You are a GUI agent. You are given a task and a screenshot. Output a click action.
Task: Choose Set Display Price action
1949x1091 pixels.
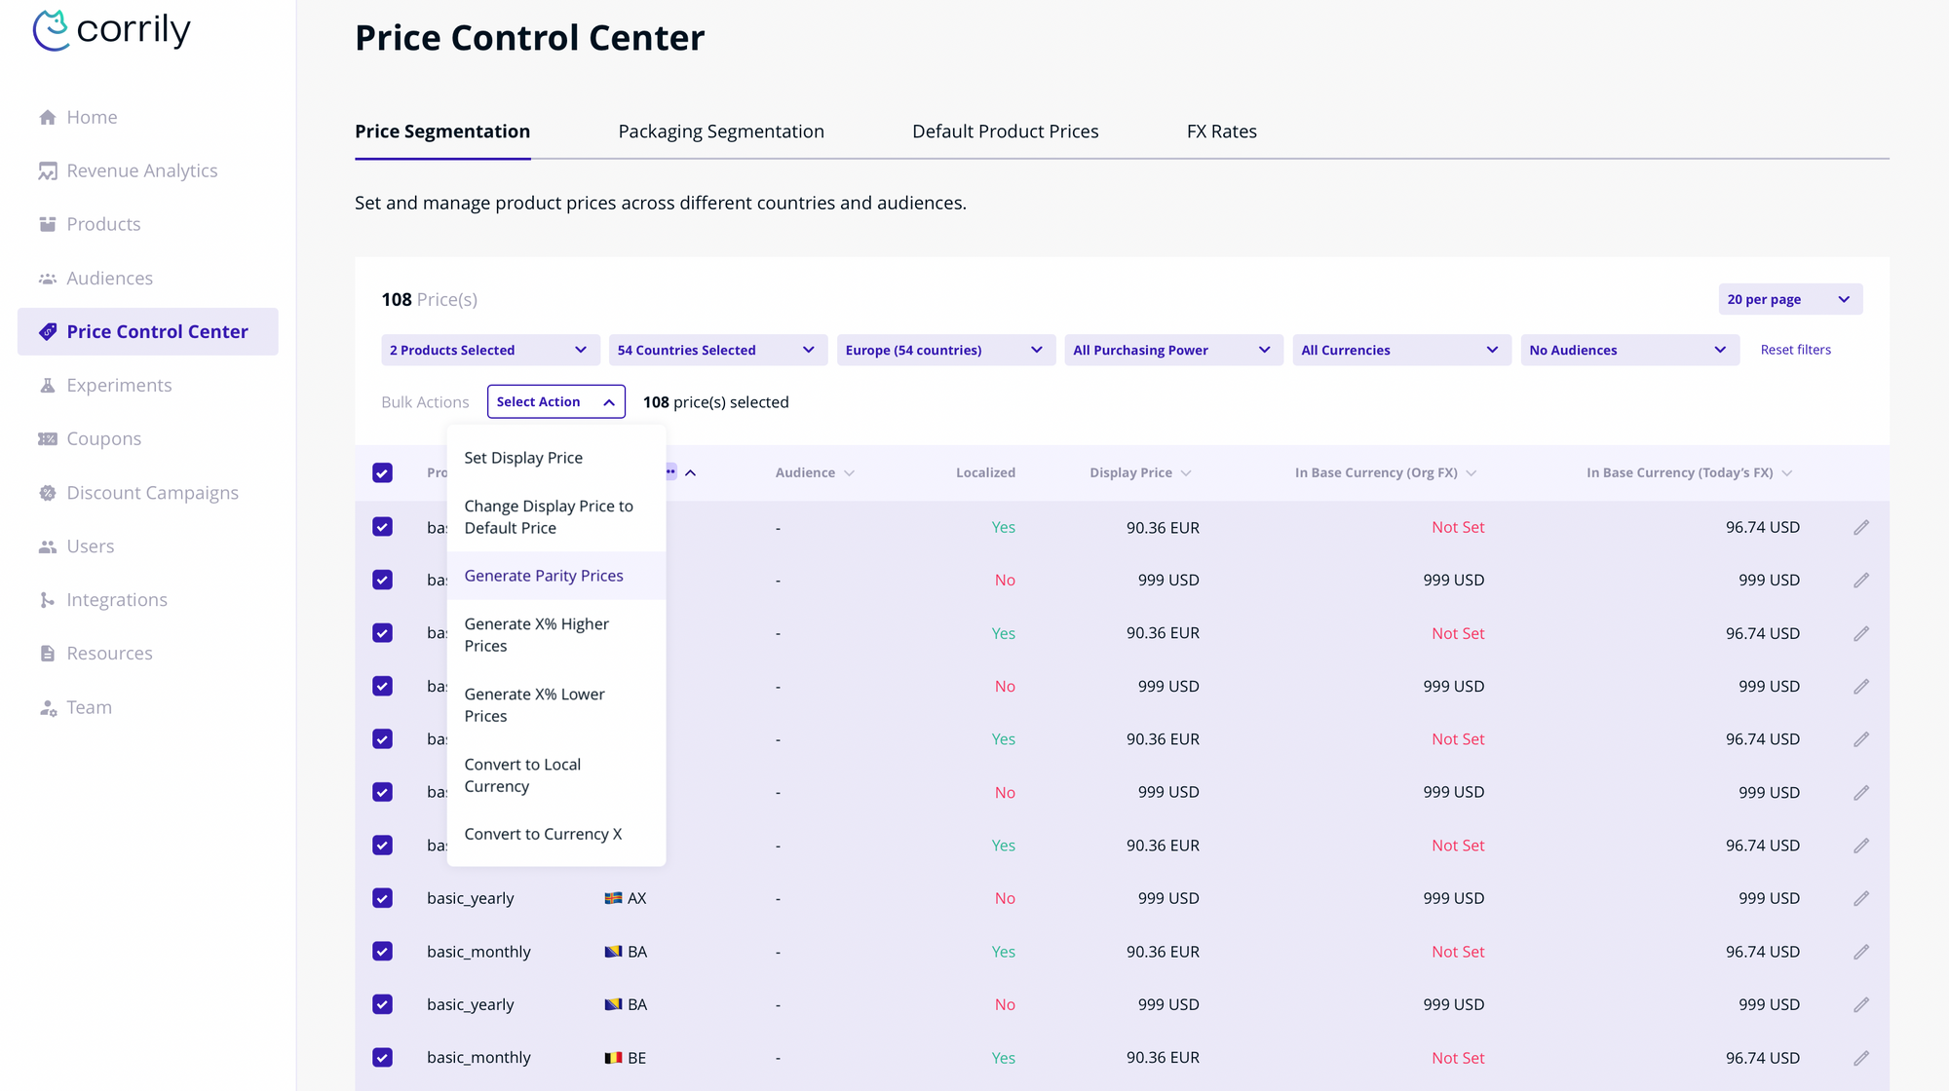556,458
